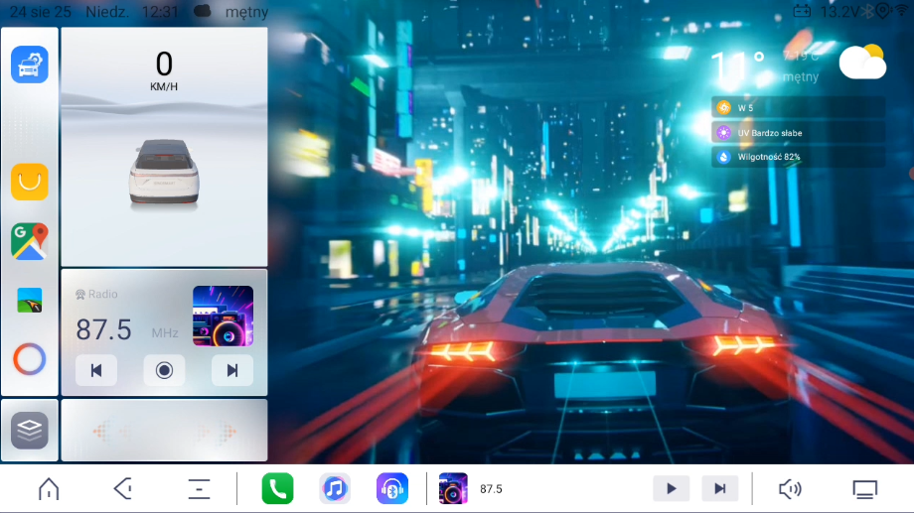This screenshot has width=914, height=513.
Task: Open the recent apps menu icon
Action: tap(199, 489)
